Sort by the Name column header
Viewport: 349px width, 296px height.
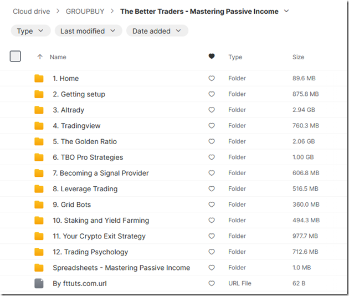coord(58,57)
